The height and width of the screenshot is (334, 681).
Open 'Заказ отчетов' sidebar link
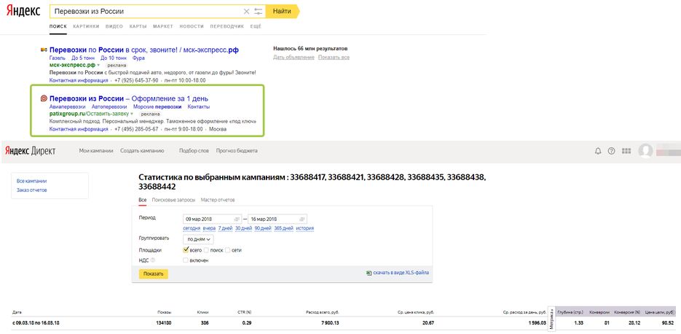(32, 190)
